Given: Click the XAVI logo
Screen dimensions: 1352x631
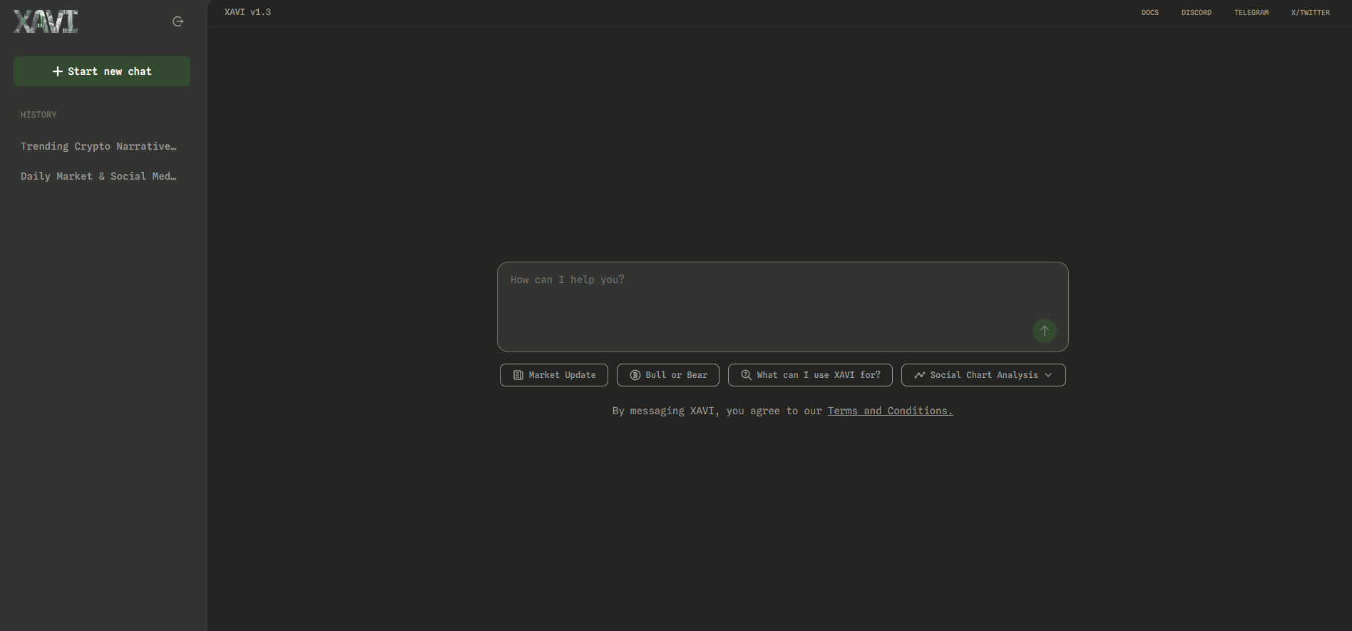Looking at the screenshot, I should click(46, 21).
